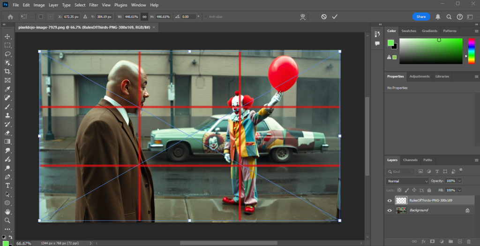Select the Move tool
The image size is (480, 246).
[7, 37]
